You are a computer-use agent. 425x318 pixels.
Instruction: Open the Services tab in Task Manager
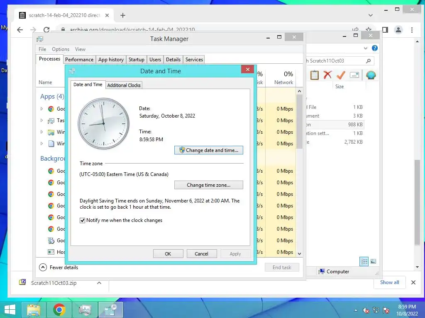(x=194, y=60)
